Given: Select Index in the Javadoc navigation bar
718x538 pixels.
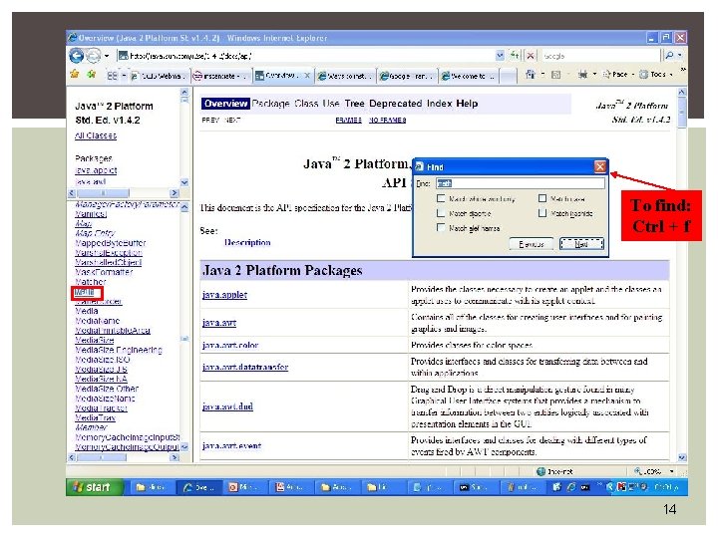Looking at the screenshot, I should [x=439, y=104].
